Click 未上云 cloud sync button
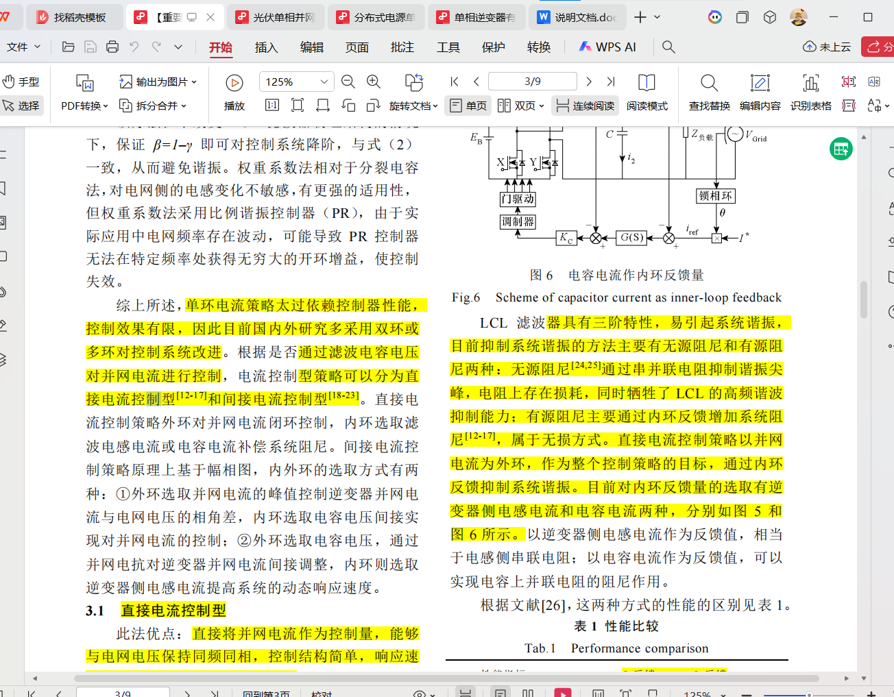Viewport: 894px width, 697px height. [827, 47]
